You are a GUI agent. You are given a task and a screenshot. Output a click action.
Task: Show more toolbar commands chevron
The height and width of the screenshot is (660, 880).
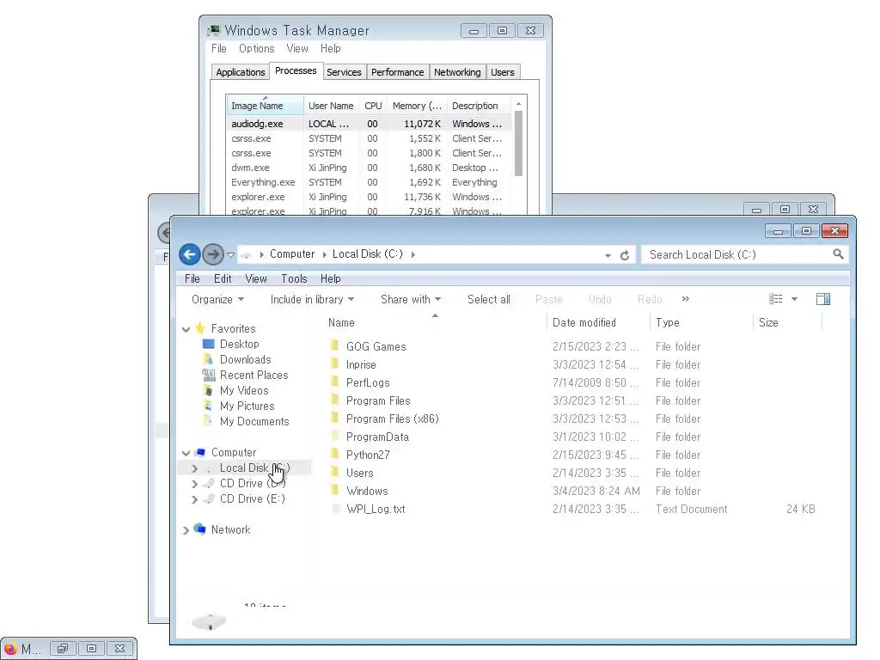click(685, 299)
